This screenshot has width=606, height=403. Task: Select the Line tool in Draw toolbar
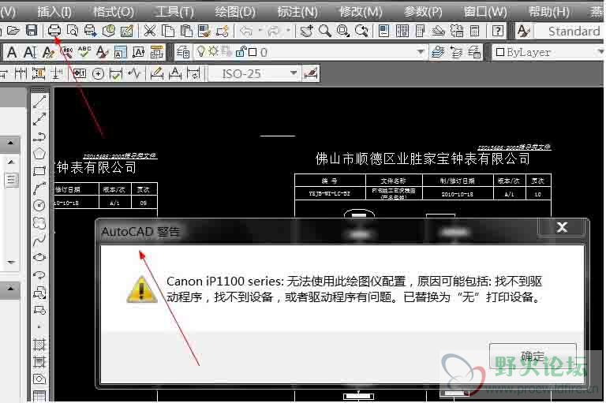pos(39,102)
